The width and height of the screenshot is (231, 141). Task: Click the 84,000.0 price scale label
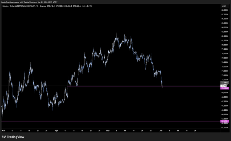click(225, 28)
